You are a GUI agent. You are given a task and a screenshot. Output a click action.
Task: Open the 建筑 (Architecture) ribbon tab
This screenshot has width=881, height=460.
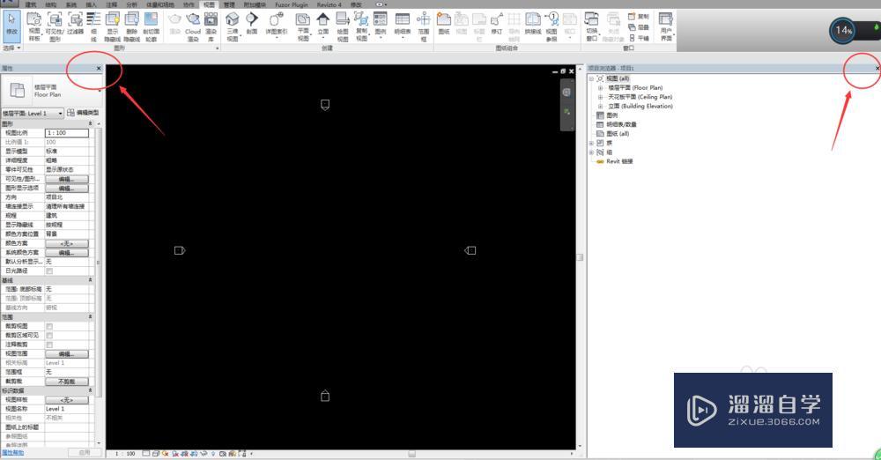tap(31, 4)
